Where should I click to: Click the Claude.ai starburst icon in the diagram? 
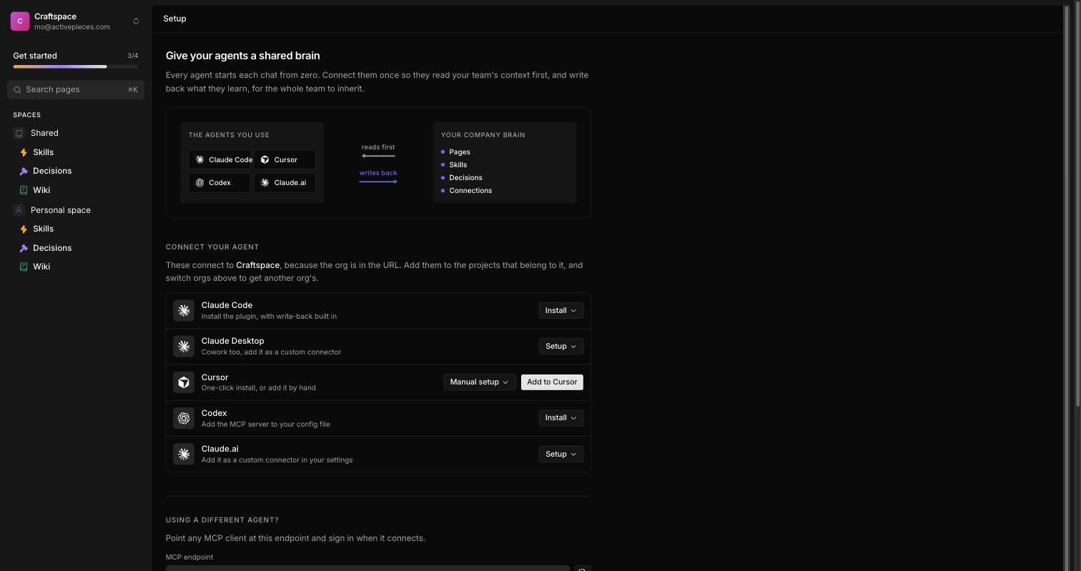coord(265,182)
